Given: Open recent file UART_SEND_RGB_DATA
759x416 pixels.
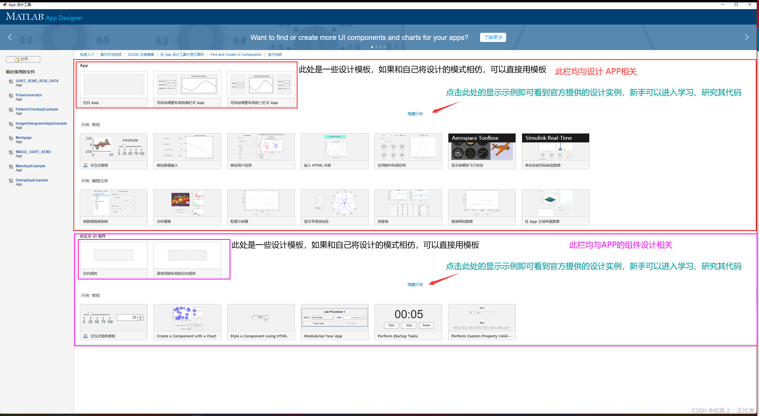Looking at the screenshot, I should pyautogui.click(x=37, y=81).
